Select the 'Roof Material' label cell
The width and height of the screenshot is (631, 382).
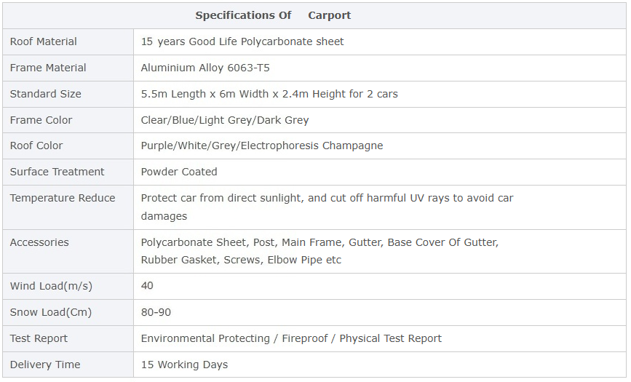tap(44, 41)
